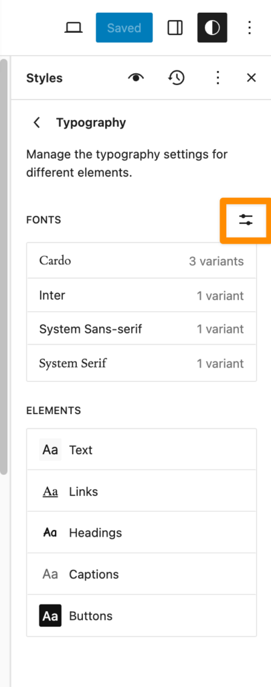Image resolution: width=271 pixels, height=687 pixels.
Task: Click the editor scrollbar thumb
Action: click(x=3, y=266)
